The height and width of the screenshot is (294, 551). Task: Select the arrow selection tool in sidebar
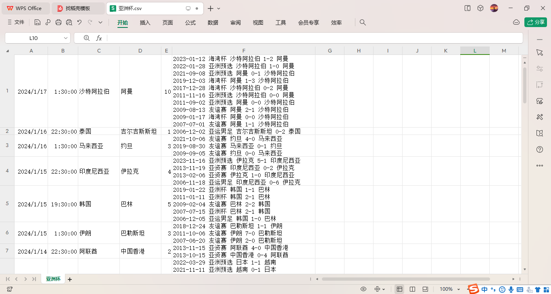[x=540, y=52]
